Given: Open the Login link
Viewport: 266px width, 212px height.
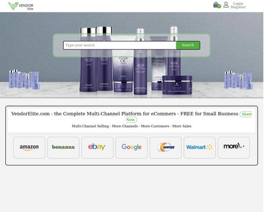Looking at the screenshot, I should (238, 4).
